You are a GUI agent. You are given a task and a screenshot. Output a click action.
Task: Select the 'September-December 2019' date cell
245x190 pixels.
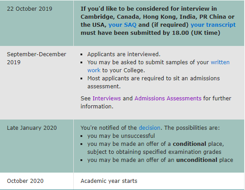pos(37,83)
